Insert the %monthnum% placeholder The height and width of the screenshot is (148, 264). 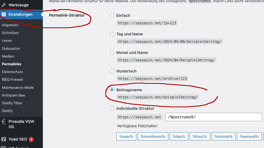click(x=153, y=136)
